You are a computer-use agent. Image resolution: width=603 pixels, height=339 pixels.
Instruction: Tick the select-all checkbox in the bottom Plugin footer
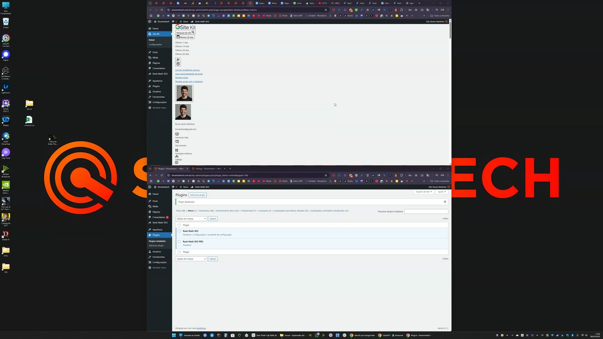179,252
